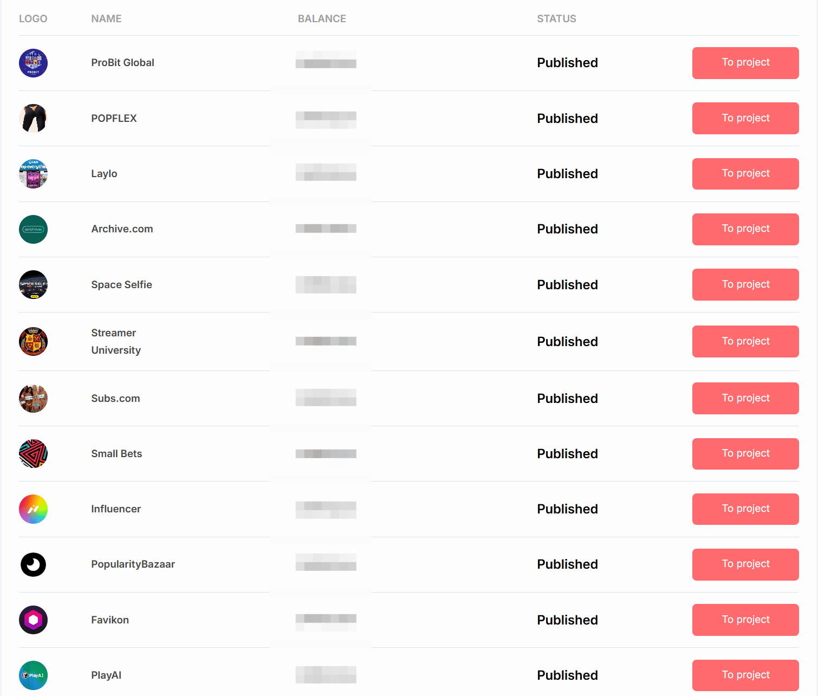
Task: Click the PlayAI logo icon
Action: 33,675
